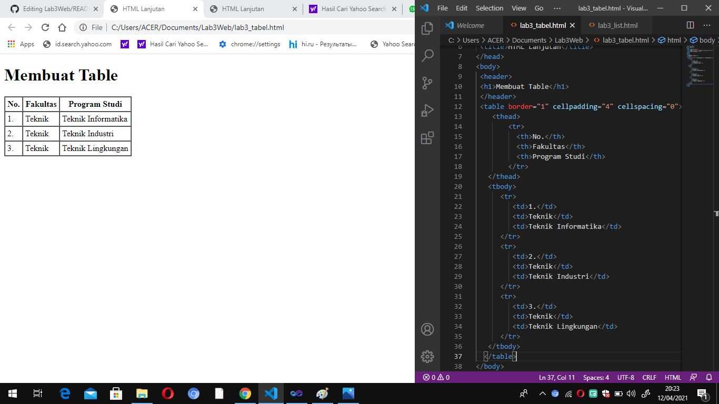The height and width of the screenshot is (404, 719).
Task: Open Microsoft Store from taskbar
Action: pos(116,393)
